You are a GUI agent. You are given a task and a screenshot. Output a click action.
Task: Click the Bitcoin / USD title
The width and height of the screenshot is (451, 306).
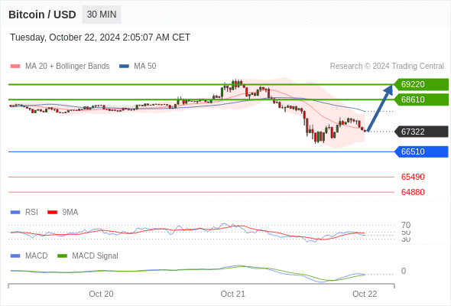[42, 15]
